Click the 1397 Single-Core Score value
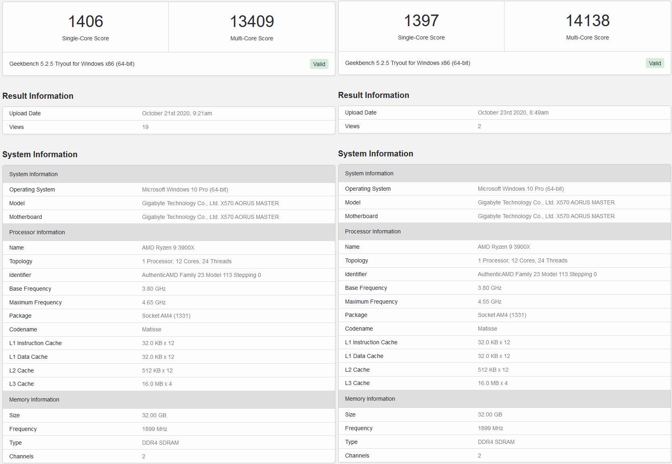The image size is (672, 464). point(421,21)
